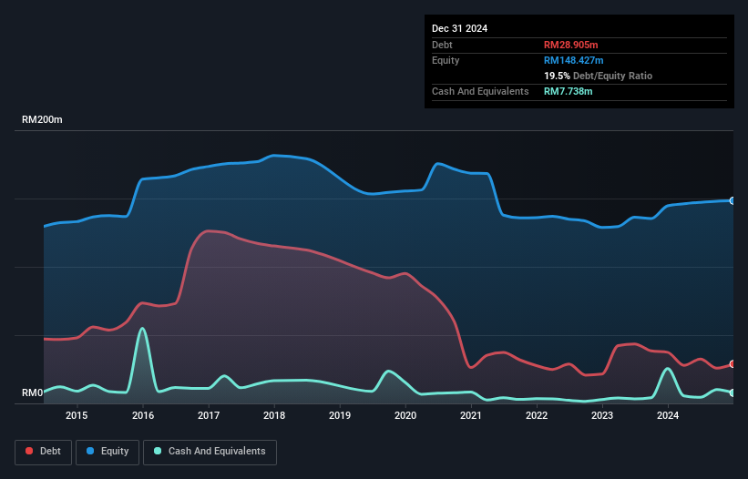
Task: Click the debt peak near 2017
Action: [x=209, y=231]
